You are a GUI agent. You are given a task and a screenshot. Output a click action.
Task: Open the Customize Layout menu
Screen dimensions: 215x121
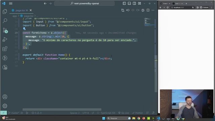pos(139,3)
